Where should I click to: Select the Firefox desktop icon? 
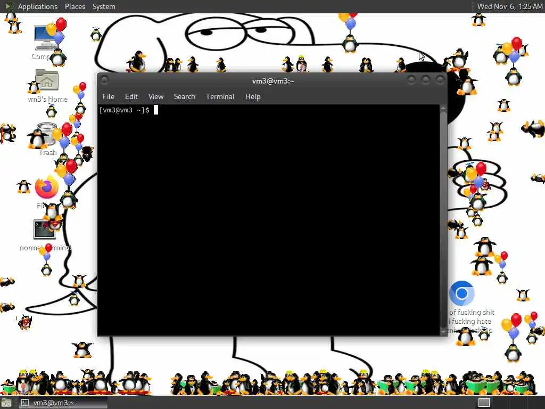click(x=47, y=191)
